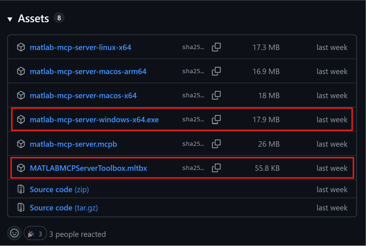Collapse the Assets section triangle

[10, 19]
